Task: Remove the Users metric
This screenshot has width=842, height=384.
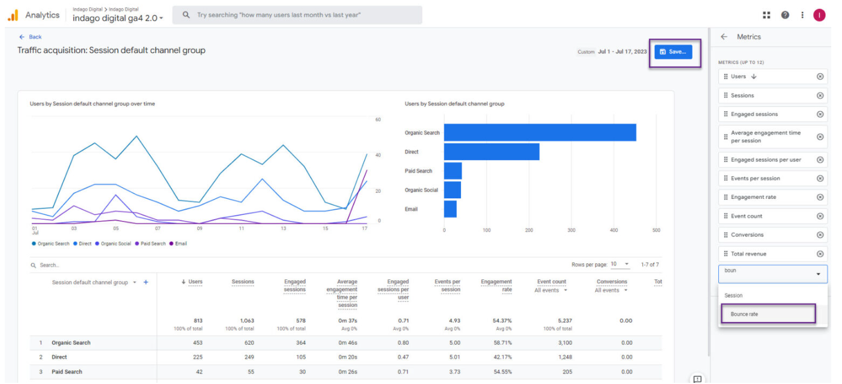Action: tap(820, 76)
